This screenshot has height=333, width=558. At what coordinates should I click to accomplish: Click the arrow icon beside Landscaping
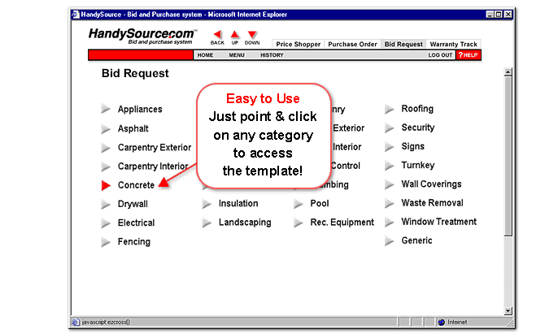coord(207,223)
